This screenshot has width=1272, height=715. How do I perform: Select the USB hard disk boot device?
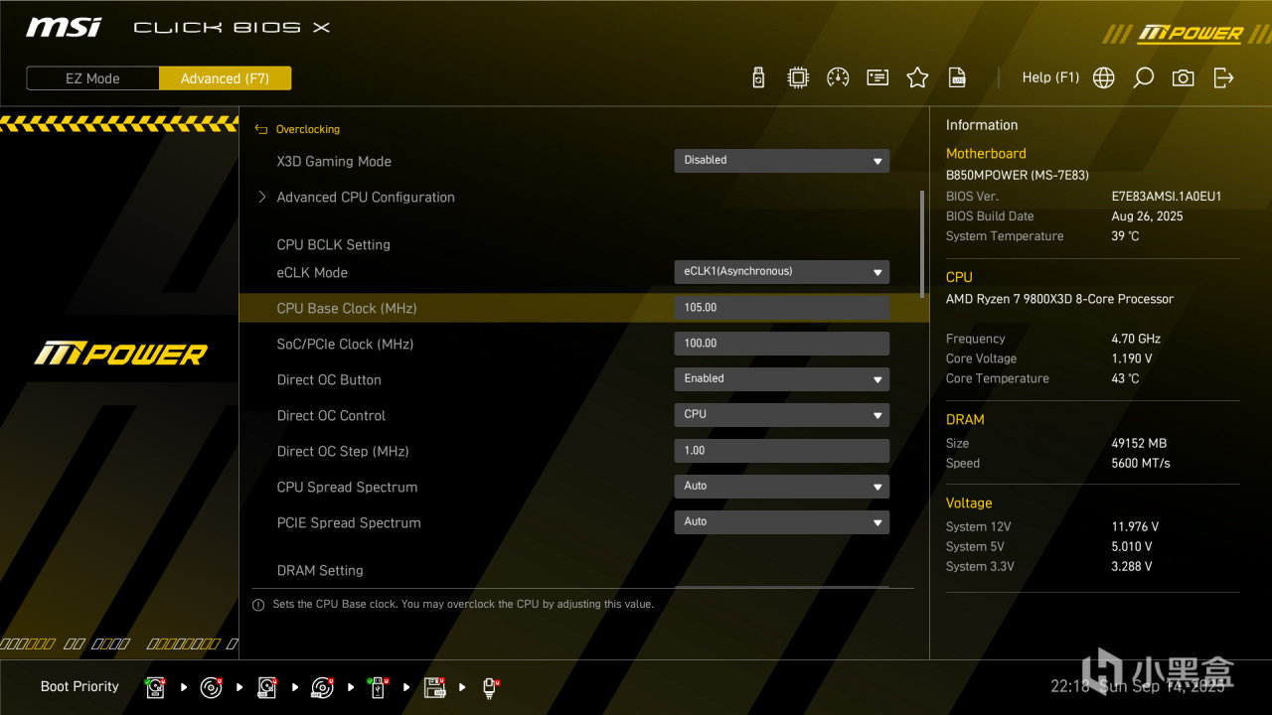pos(267,686)
